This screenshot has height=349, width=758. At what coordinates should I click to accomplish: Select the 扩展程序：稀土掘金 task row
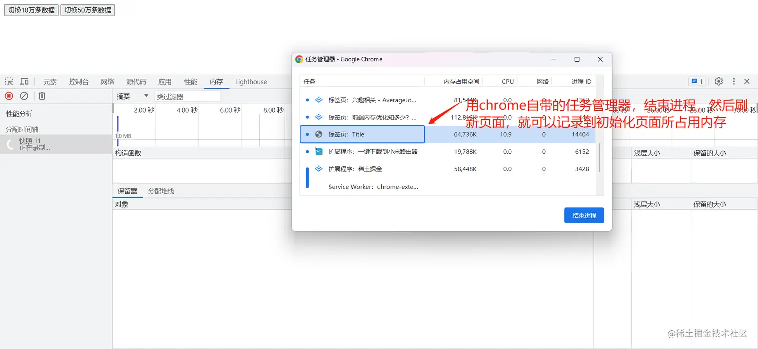(x=448, y=169)
